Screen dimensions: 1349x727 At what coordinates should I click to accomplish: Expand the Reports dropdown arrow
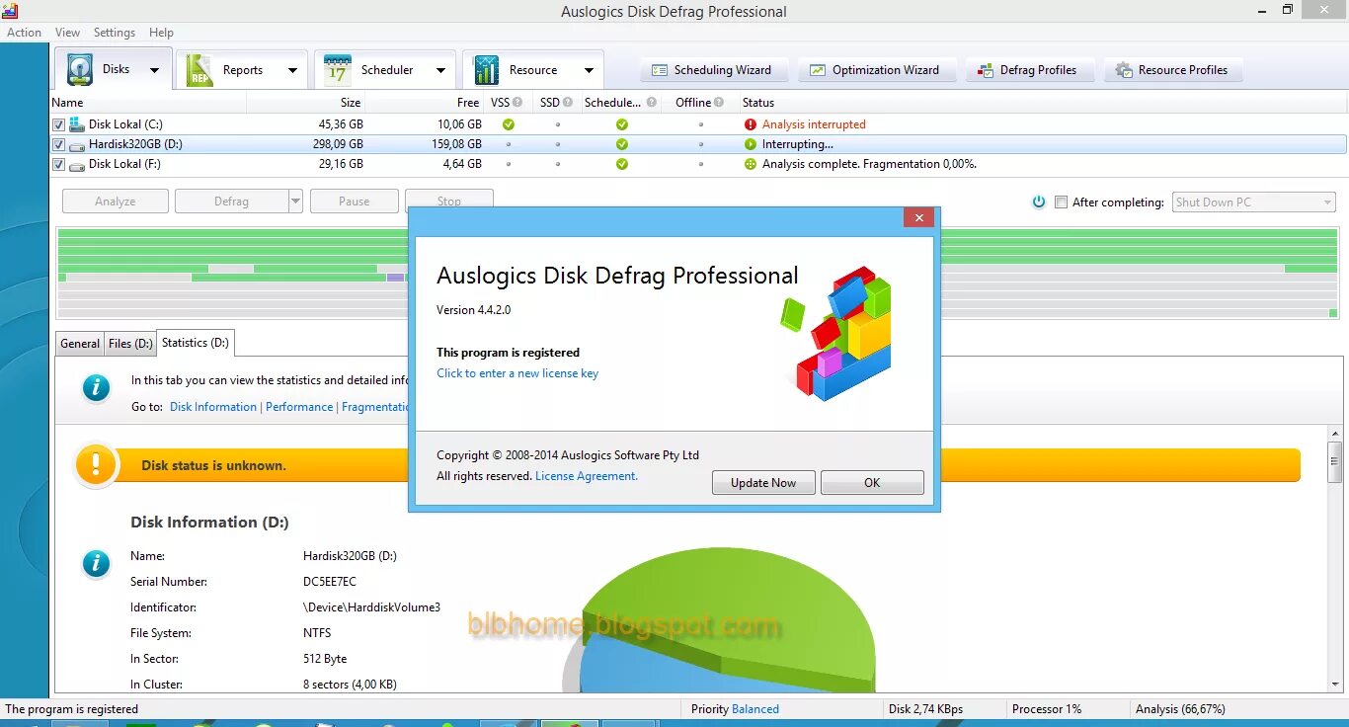tap(292, 70)
